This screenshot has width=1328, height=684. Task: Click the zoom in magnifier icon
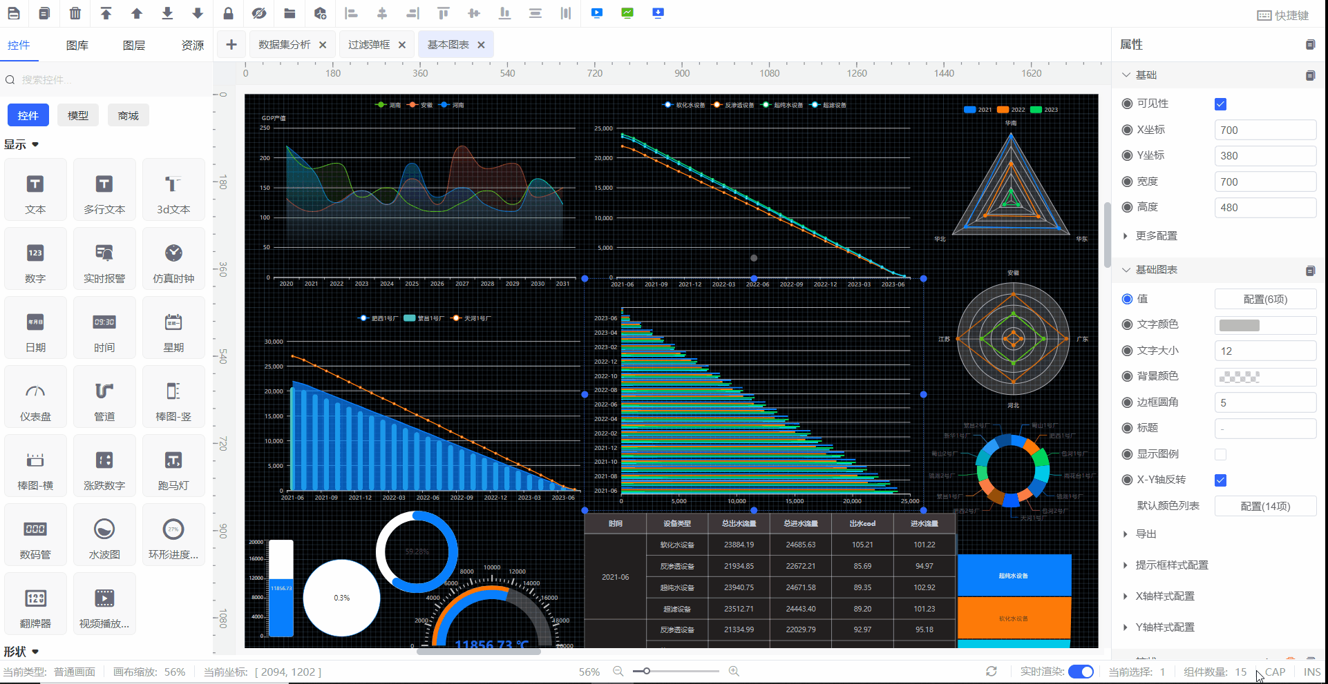[x=734, y=672]
